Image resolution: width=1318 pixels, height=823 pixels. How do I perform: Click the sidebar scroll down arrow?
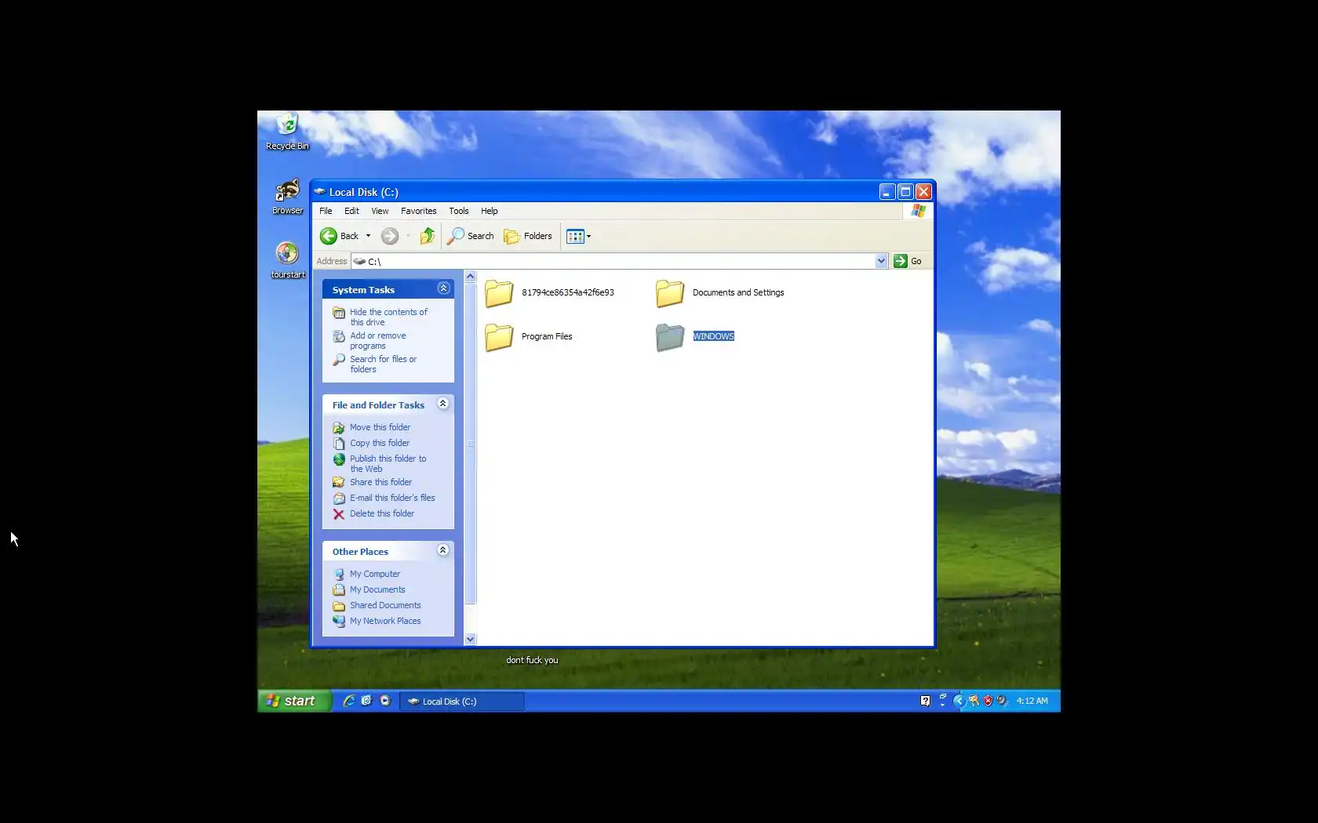point(471,639)
